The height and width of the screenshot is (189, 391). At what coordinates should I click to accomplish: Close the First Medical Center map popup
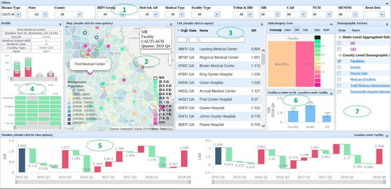tap(107, 61)
